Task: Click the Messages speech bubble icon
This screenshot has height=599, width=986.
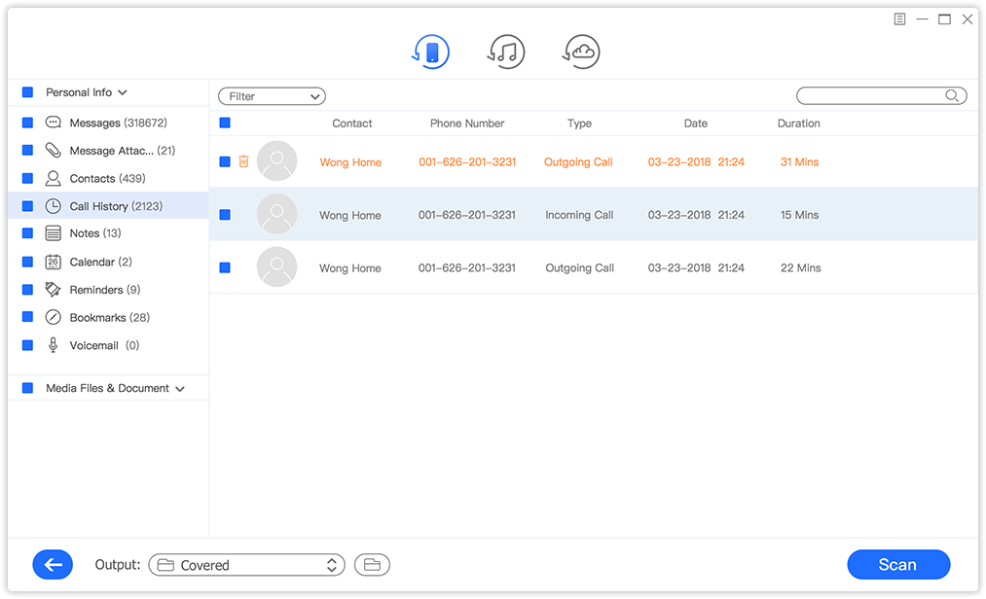Action: pyautogui.click(x=54, y=123)
